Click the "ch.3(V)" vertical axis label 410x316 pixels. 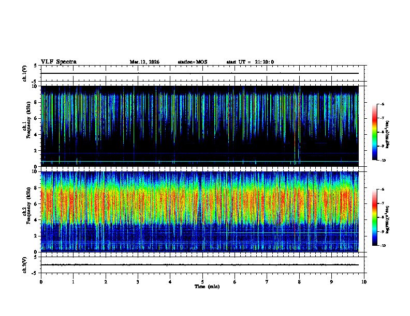(x=25, y=265)
